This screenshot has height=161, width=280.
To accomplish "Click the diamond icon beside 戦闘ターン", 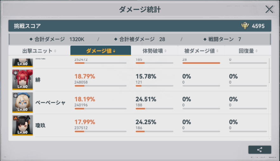I will click(x=205, y=39).
